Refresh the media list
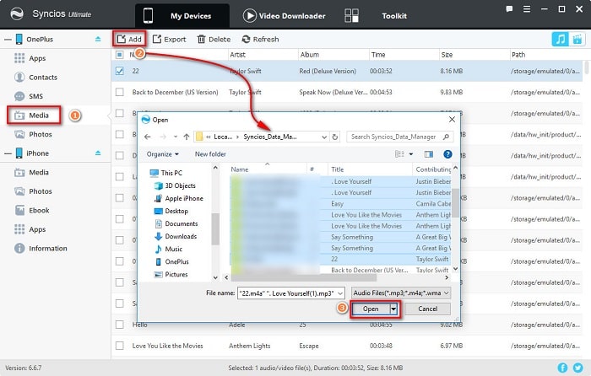591x376 pixels. coord(260,39)
